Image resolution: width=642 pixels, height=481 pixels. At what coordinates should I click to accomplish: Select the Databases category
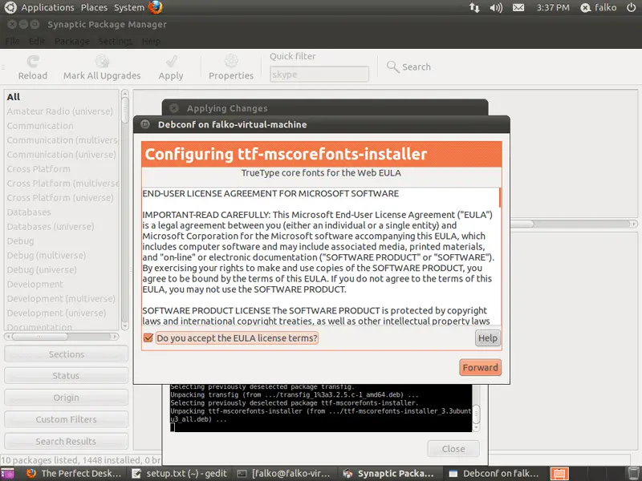tap(29, 212)
